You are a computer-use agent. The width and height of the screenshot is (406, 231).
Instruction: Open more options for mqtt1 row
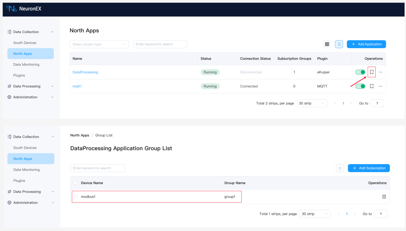point(380,86)
